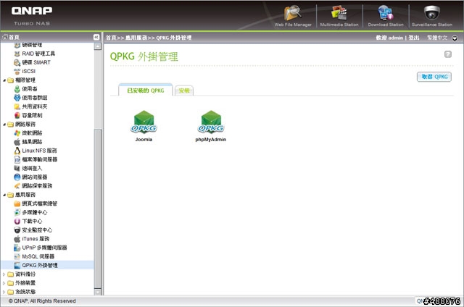Click the Joomla package name label
Screen dimensions: 464x307
coord(144,140)
